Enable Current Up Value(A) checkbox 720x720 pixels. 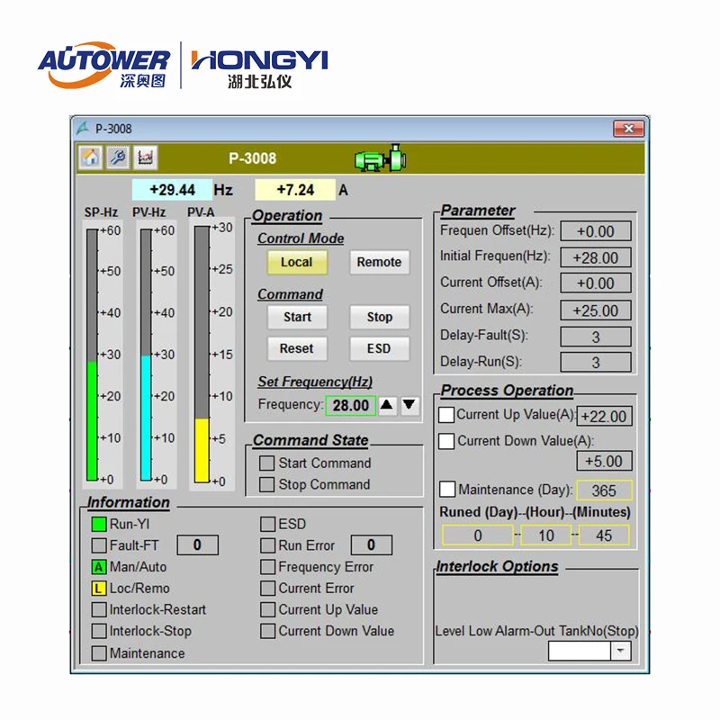(446, 415)
